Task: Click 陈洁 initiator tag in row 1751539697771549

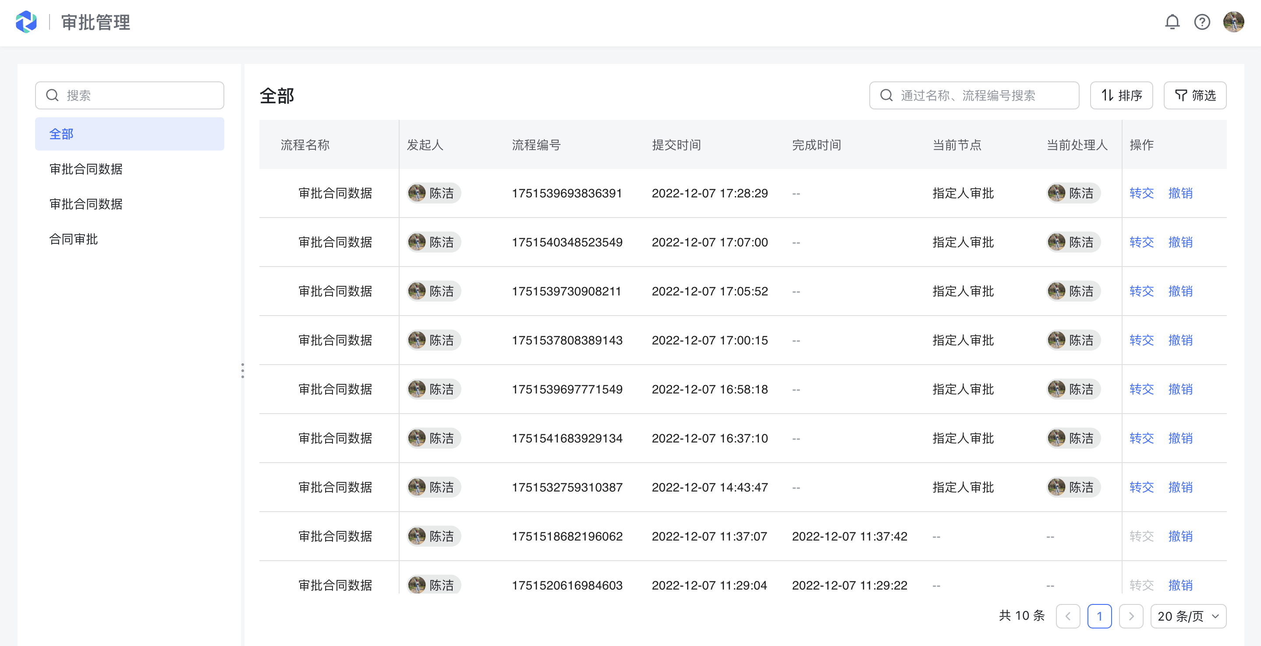Action: pos(434,389)
